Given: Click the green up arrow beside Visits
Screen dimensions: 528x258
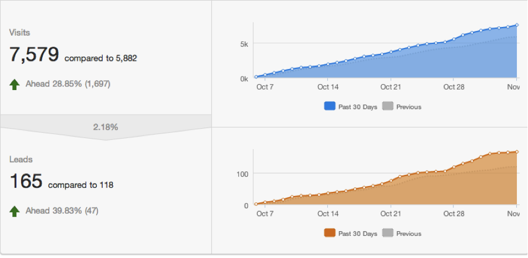Looking at the screenshot, I should click(x=15, y=84).
